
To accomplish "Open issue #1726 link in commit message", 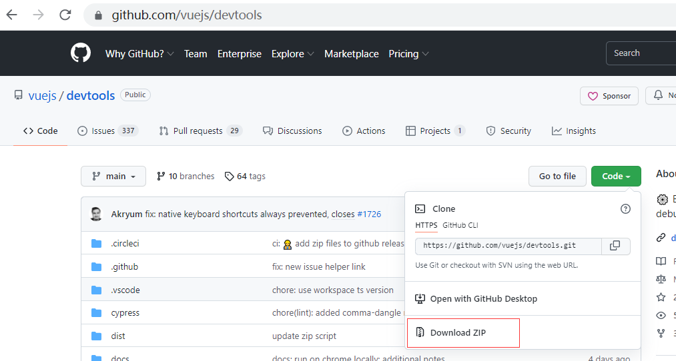I will point(369,214).
